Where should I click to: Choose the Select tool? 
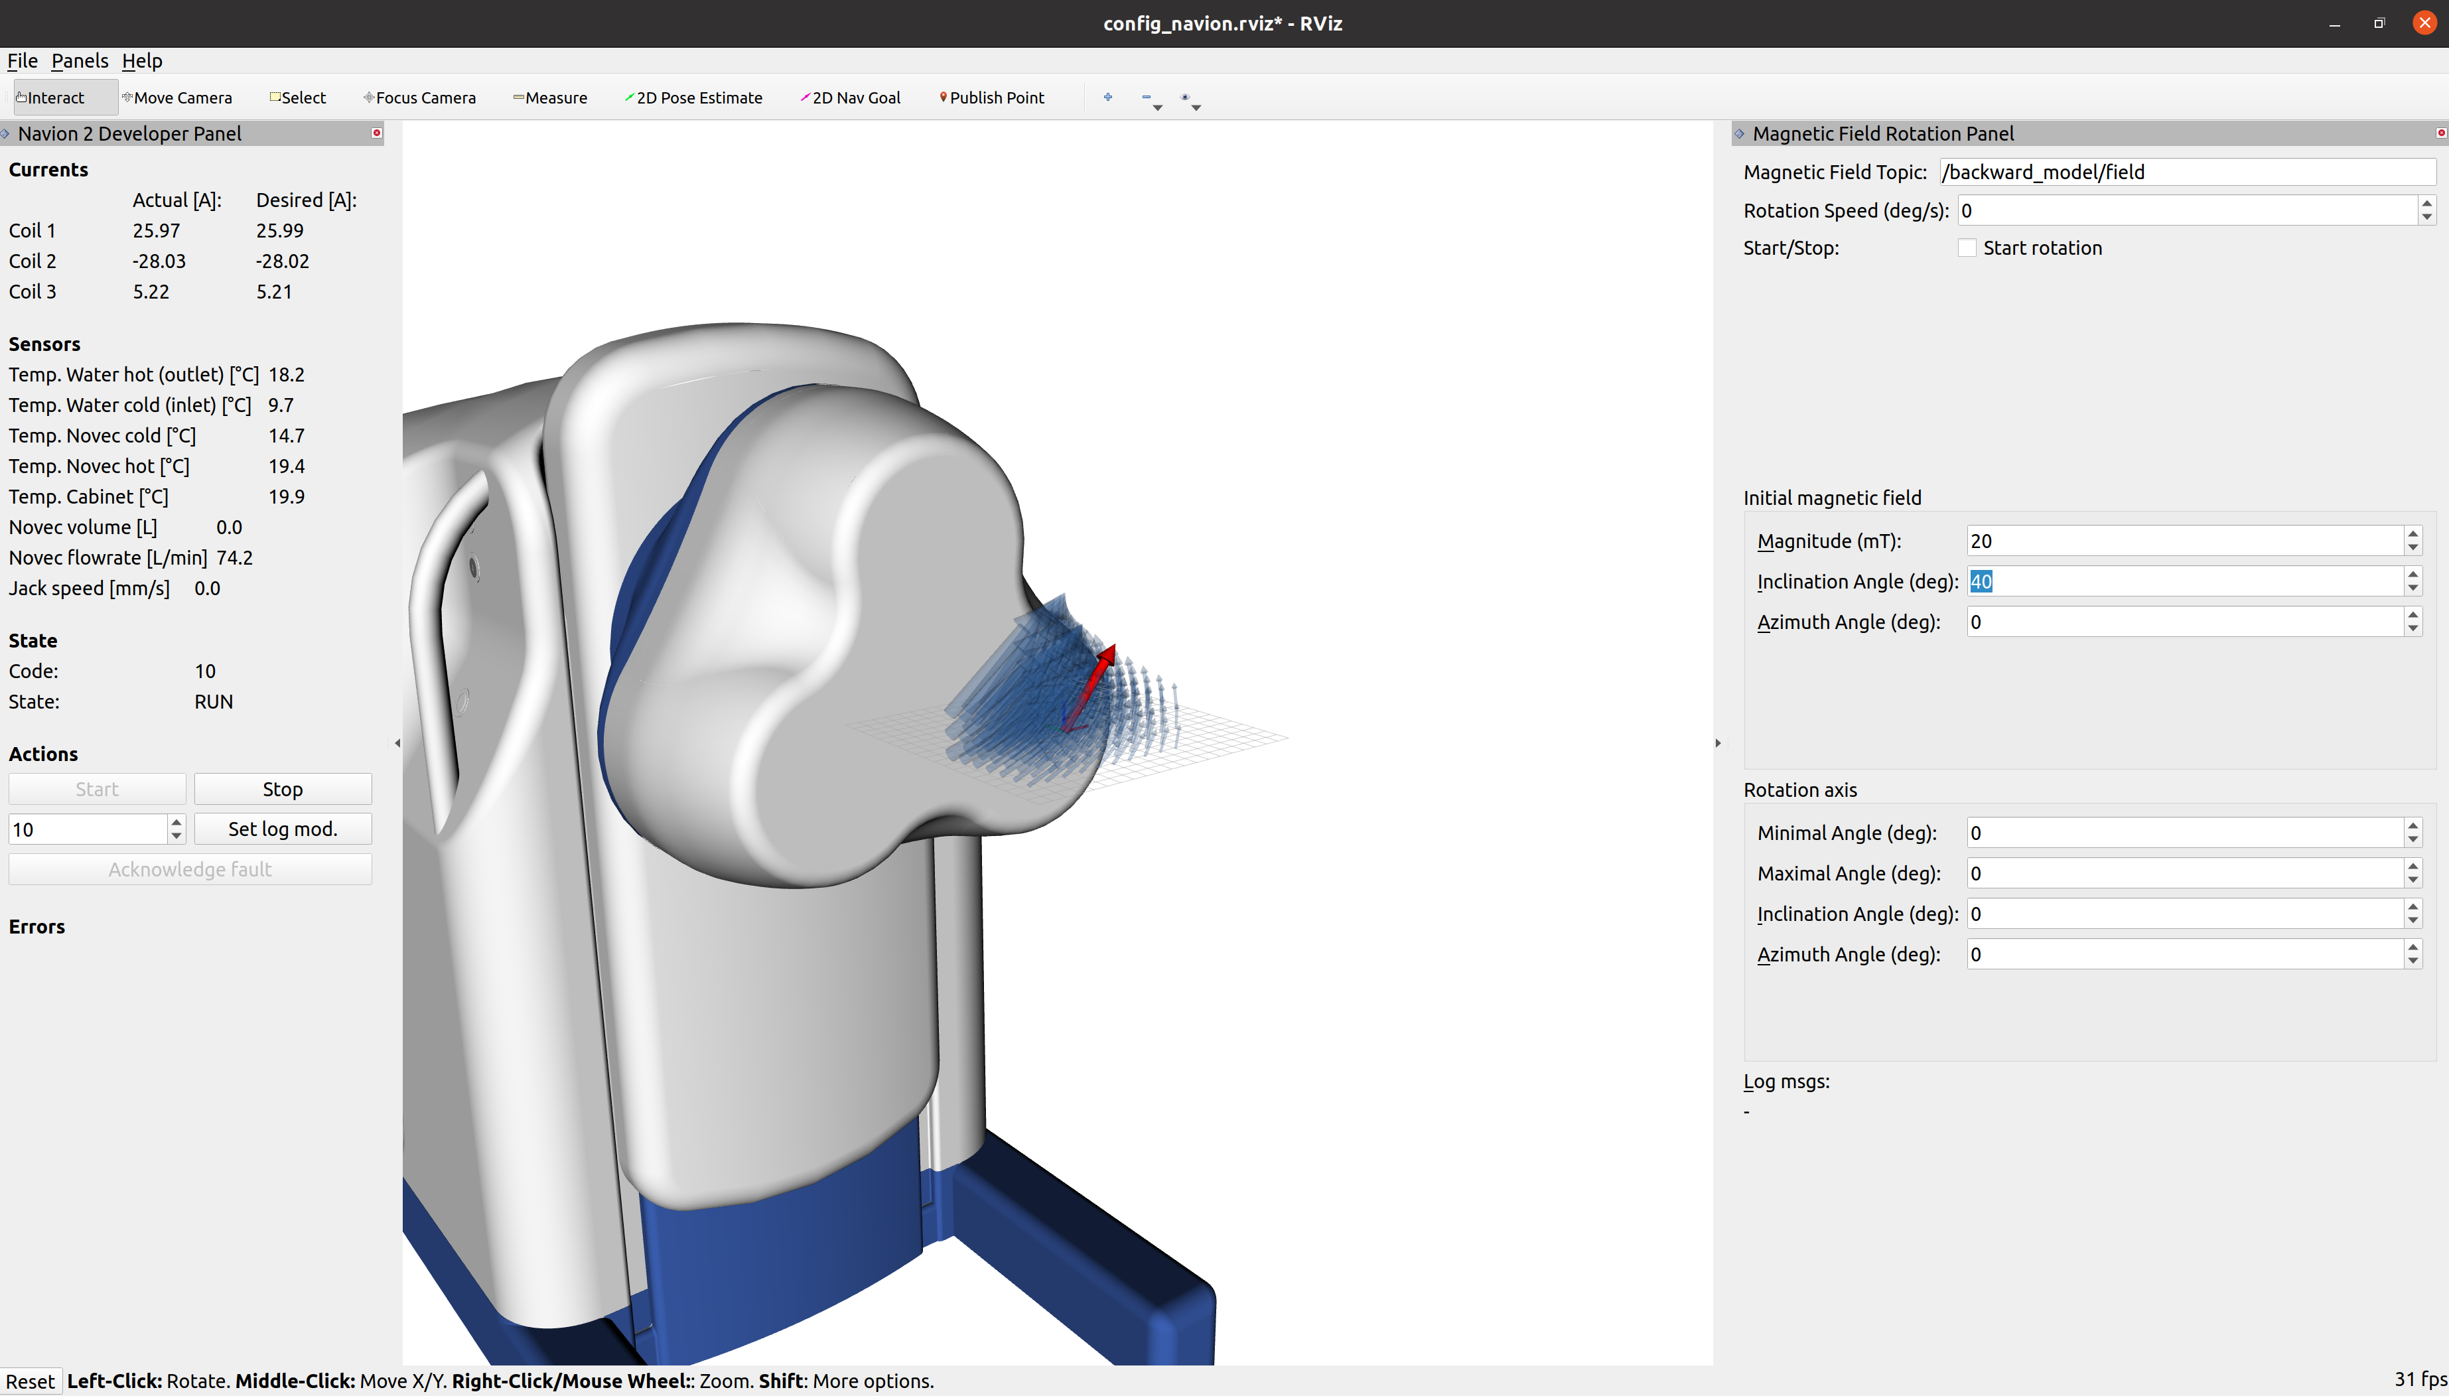[x=298, y=98]
